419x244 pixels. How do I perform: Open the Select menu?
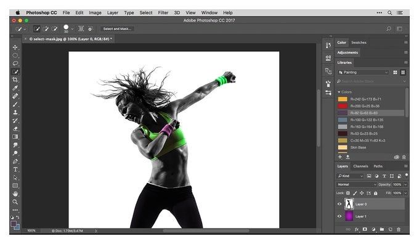click(146, 12)
